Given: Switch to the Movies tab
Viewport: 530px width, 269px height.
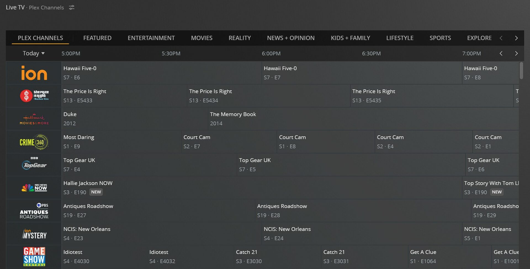Looking at the screenshot, I should pyautogui.click(x=202, y=38).
